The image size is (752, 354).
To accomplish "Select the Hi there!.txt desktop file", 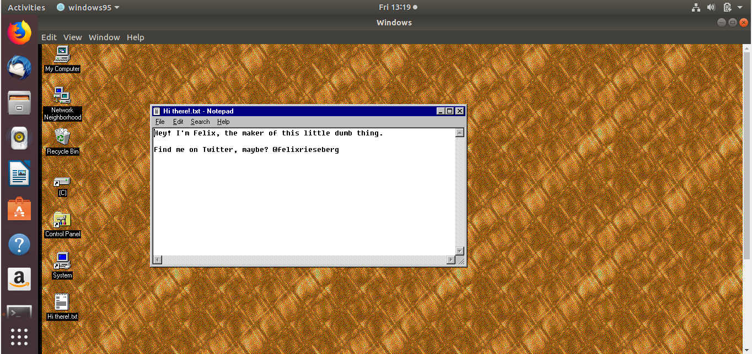I will 62,302.
